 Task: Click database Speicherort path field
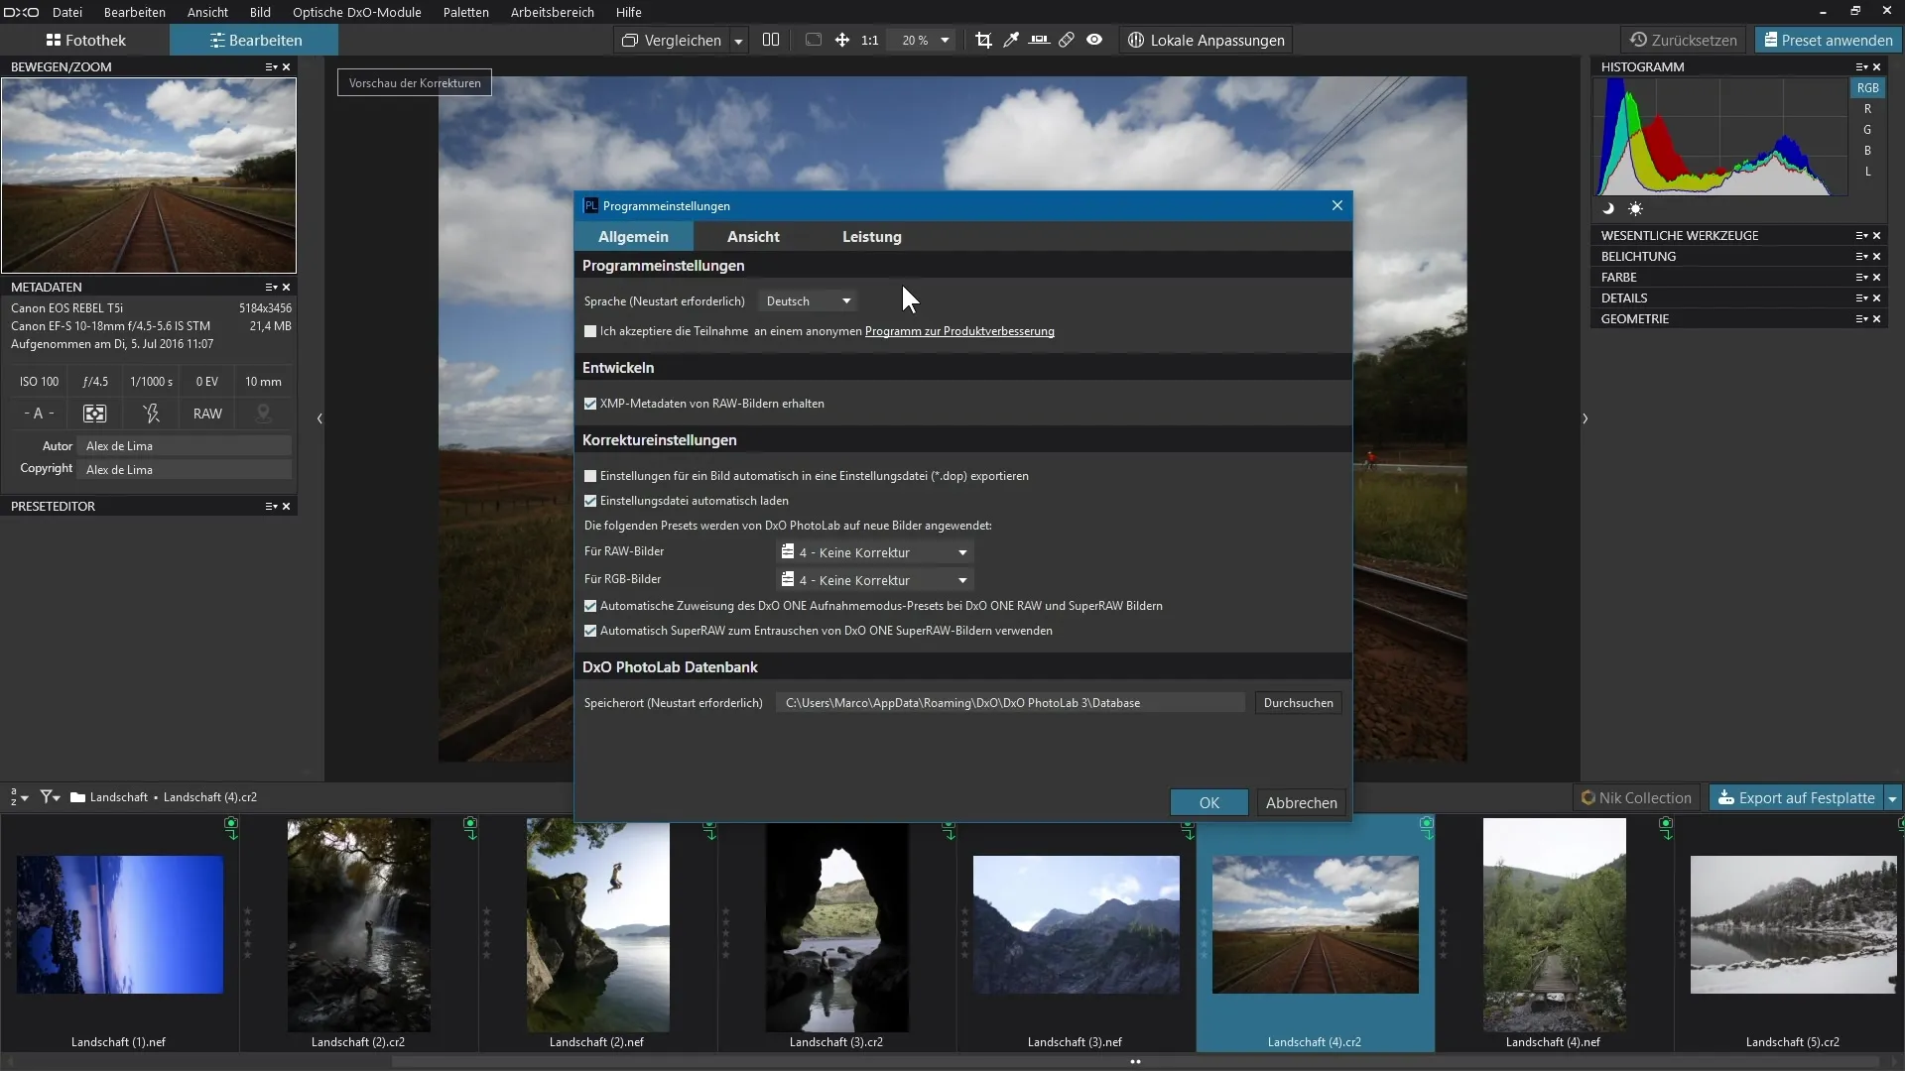click(x=1009, y=703)
